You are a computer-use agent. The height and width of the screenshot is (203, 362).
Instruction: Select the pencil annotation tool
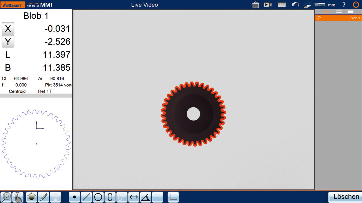(x=43, y=197)
